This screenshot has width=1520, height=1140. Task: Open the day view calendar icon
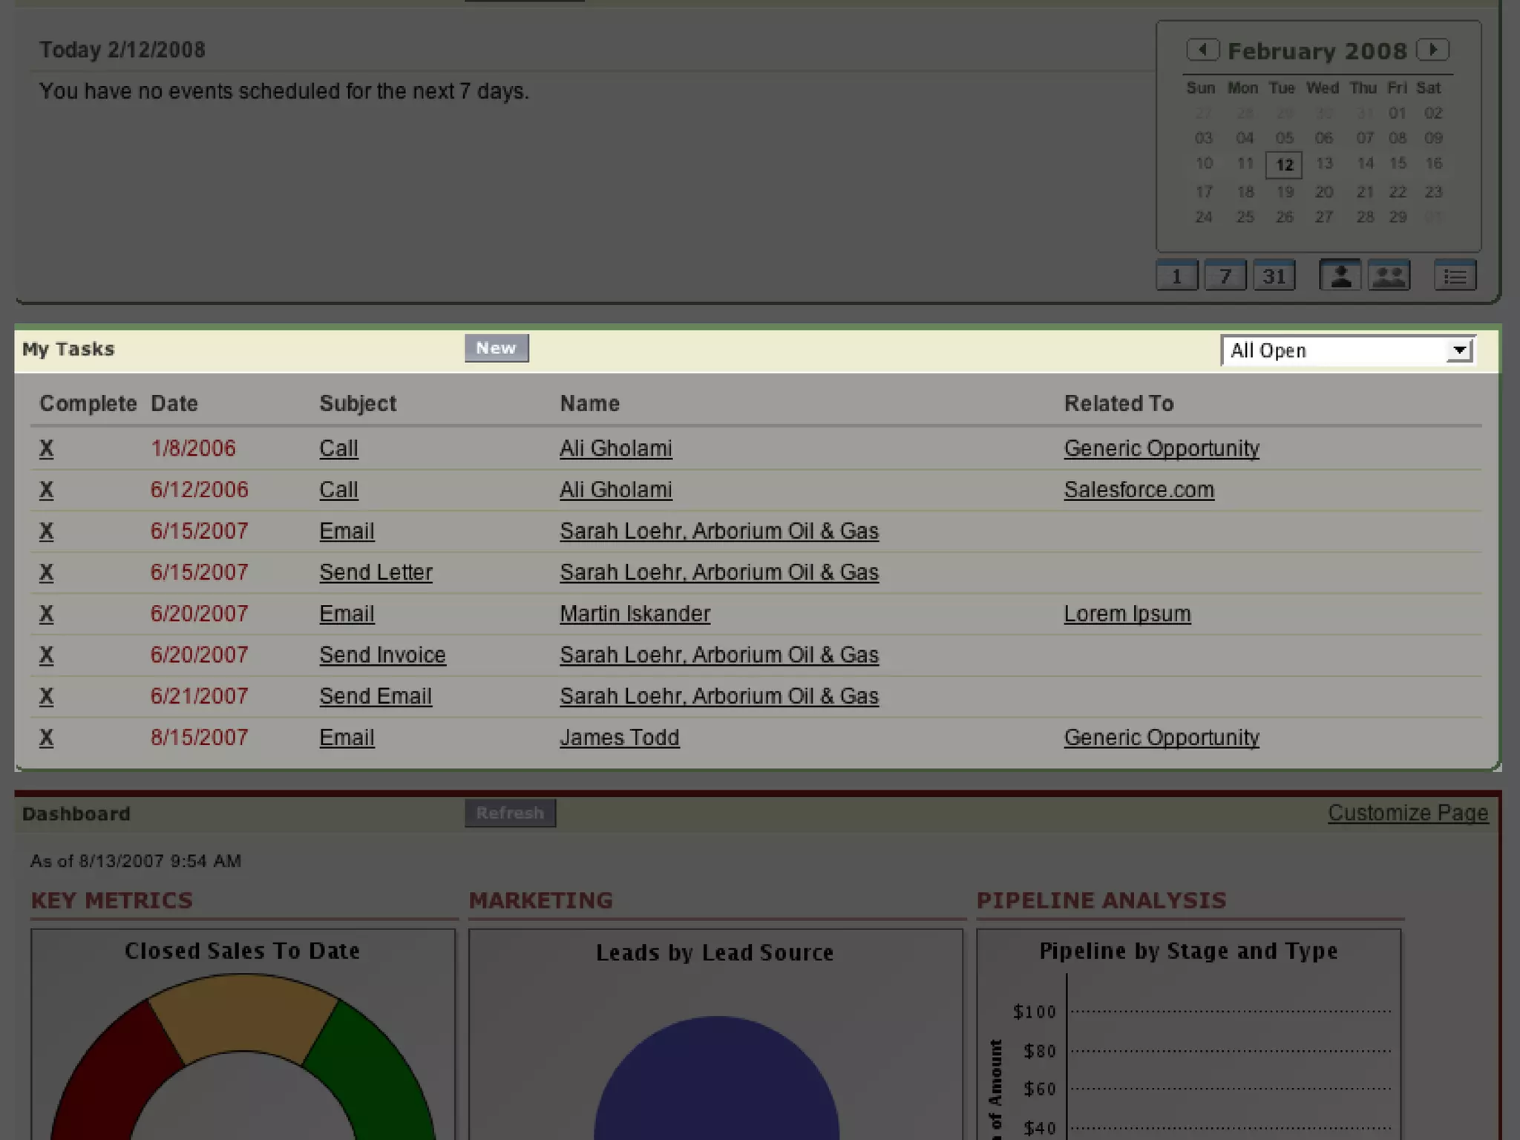(x=1176, y=276)
